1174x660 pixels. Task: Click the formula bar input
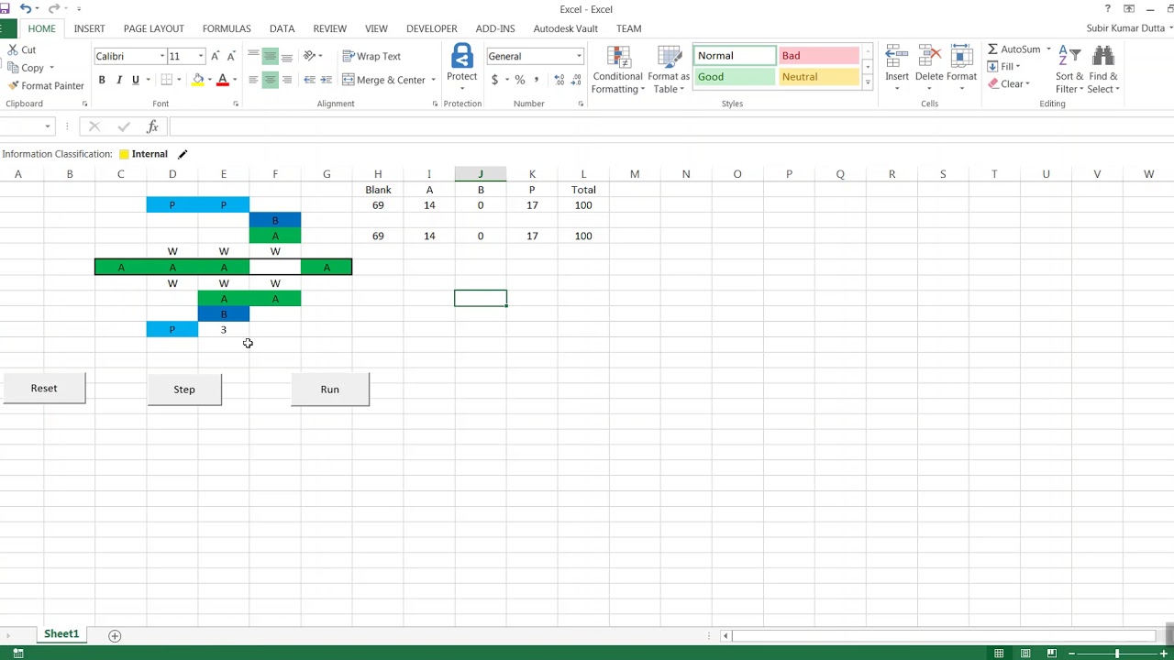[x=670, y=126]
